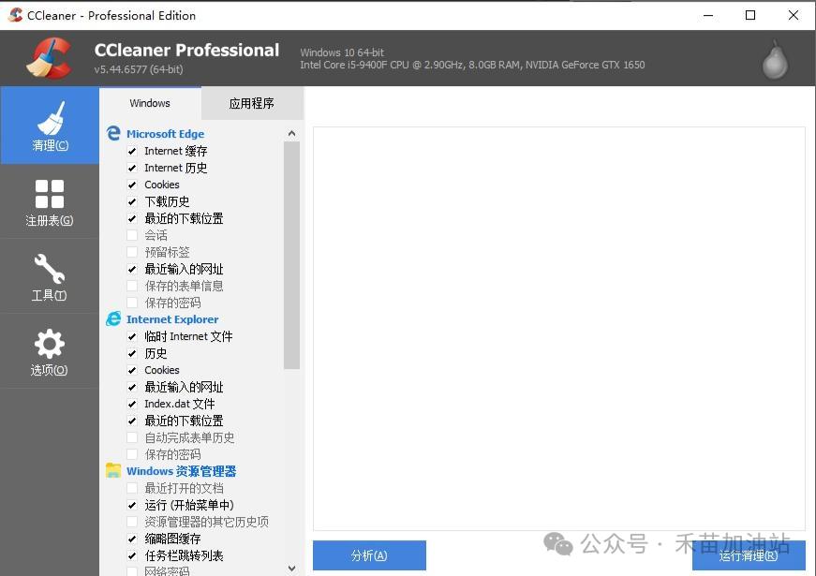
Task: Click the water droplet icon top right
Action: pos(774,59)
